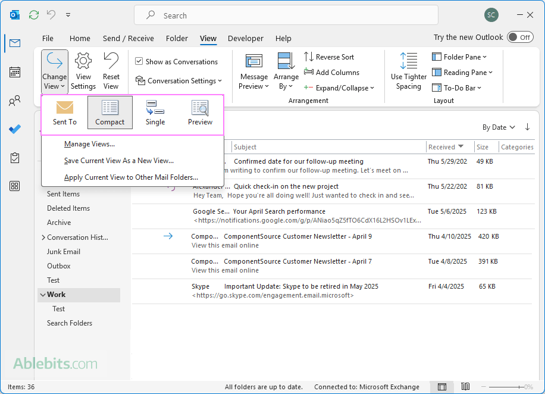The image size is (545, 394).
Task: Open Reading Pane dropdown
Action: point(462,73)
